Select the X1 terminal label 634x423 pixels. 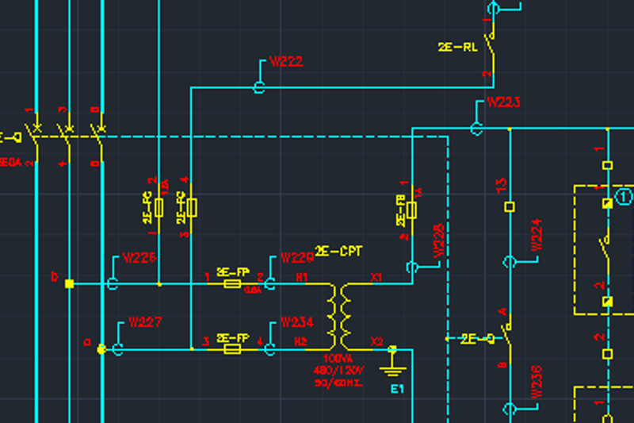[x=376, y=277]
